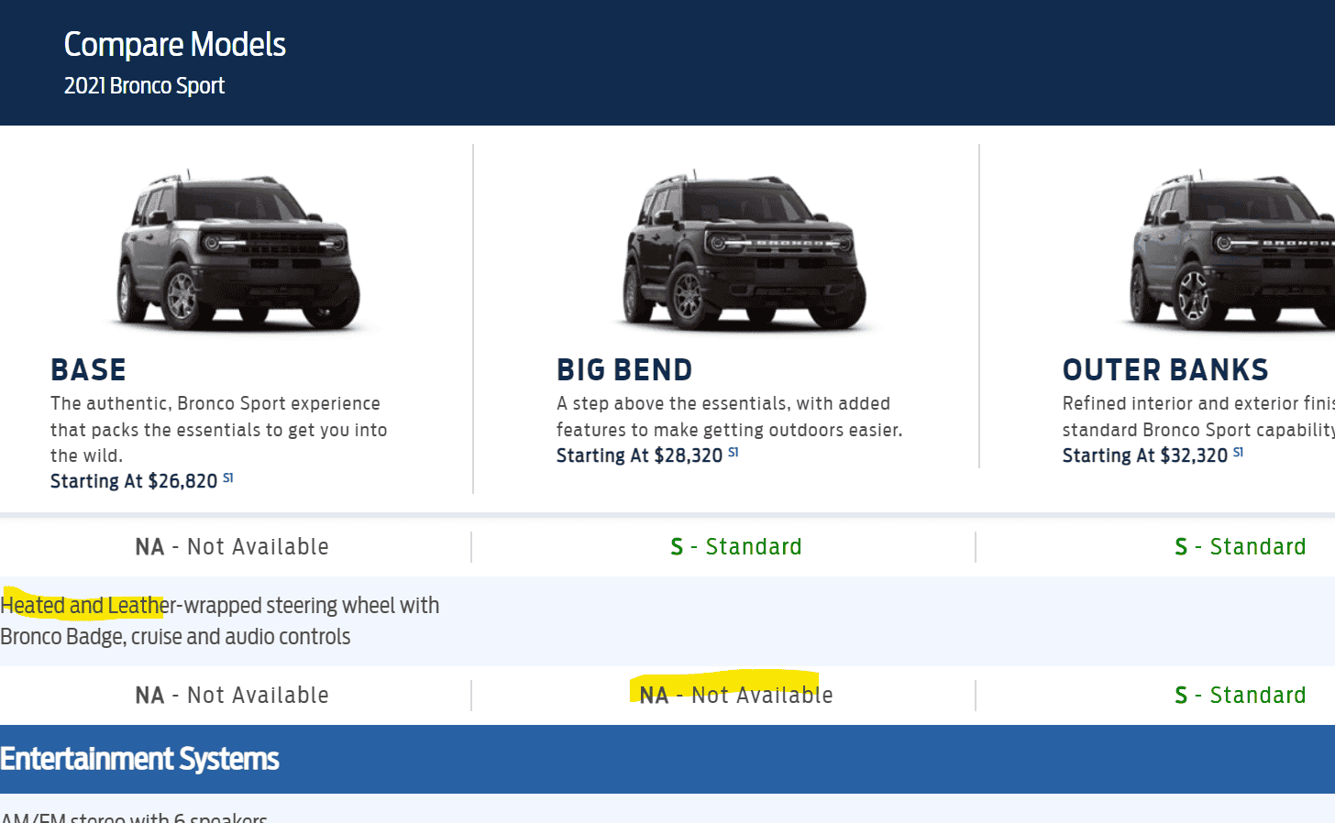Viewport: 1335px width, 823px height.
Task: Click the Outer Banks starting price of $32,320
Action: click(1144, 455)
